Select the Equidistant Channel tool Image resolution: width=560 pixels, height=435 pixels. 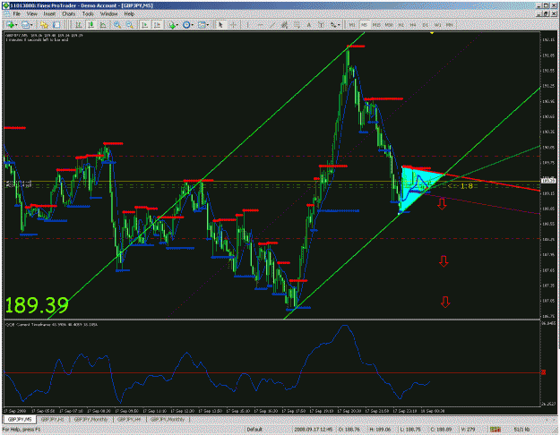pos(285,25)
